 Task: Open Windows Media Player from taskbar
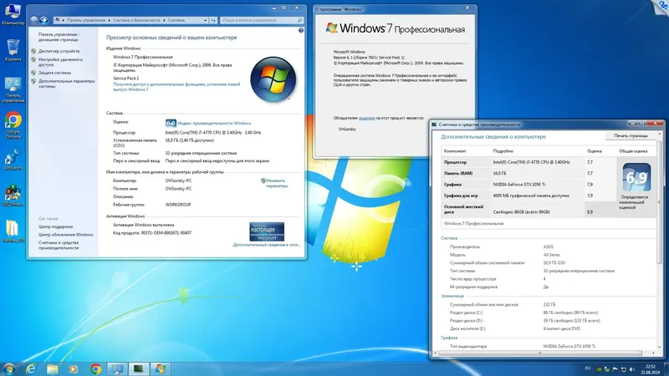click(74, 368)
